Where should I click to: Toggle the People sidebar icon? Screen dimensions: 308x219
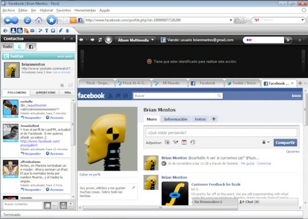coord(13,30)
